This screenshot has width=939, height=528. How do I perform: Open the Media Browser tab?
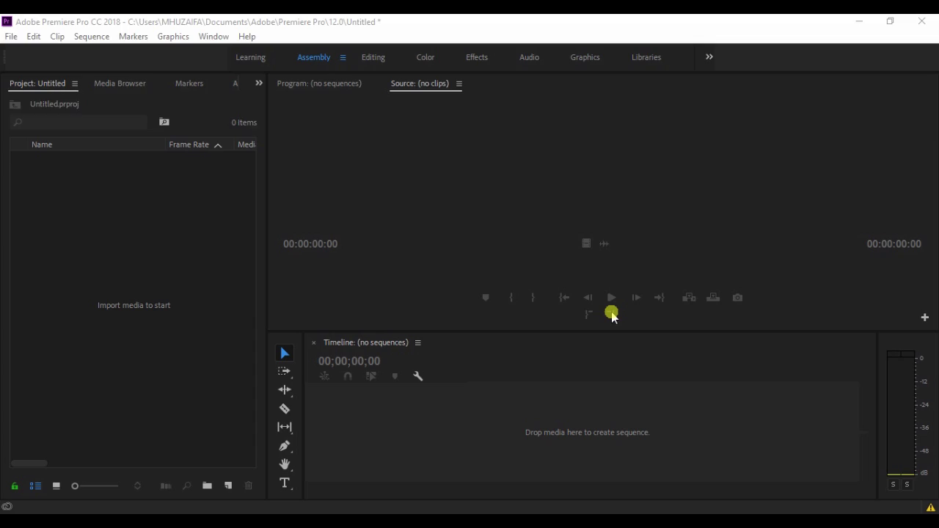coord(120,84)
